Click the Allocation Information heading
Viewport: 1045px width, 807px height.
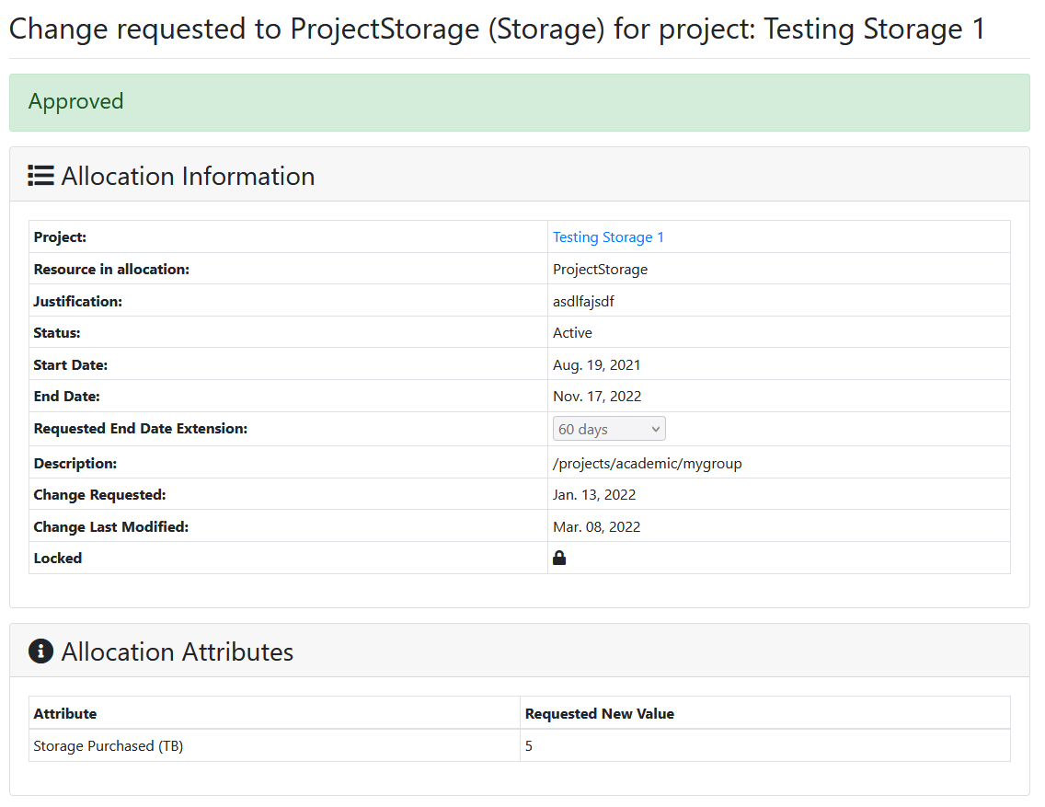pos(188,176)
